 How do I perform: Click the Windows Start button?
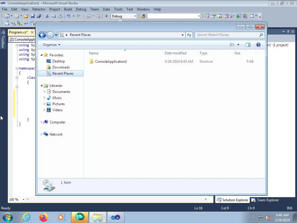click(x=8, y=217)
